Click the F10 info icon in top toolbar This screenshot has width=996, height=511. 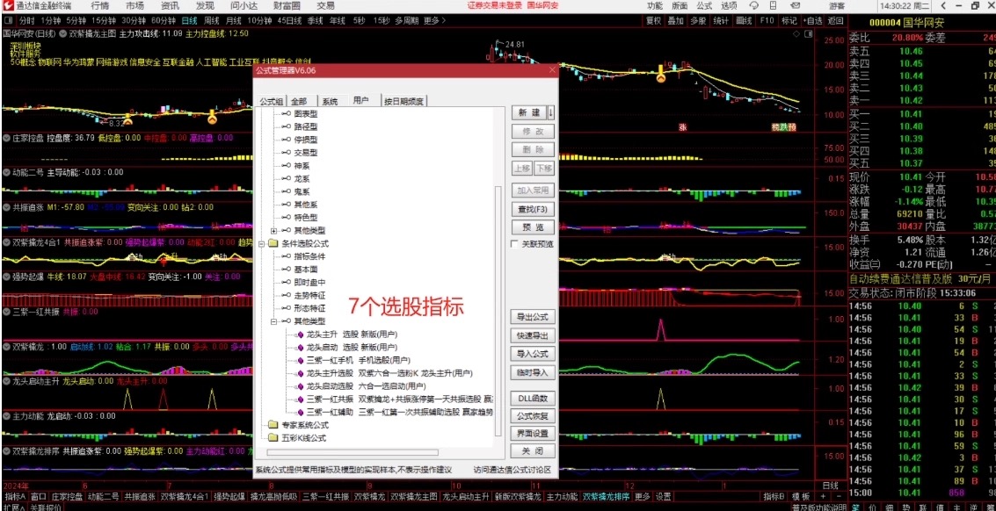[767, 19]
